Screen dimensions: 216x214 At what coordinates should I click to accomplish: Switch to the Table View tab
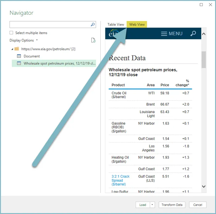click(116, 25)
